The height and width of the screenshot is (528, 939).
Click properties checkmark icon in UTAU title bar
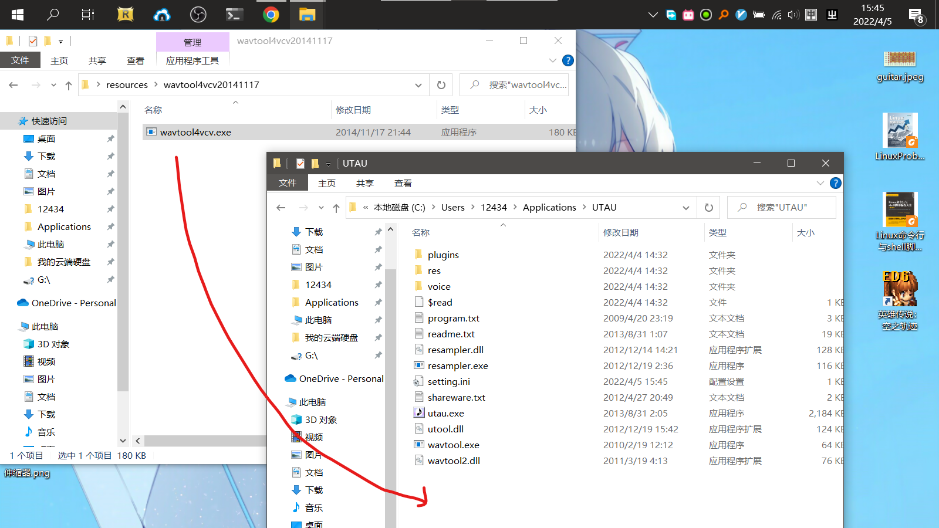pyautogui.click(x=300, y=164)
